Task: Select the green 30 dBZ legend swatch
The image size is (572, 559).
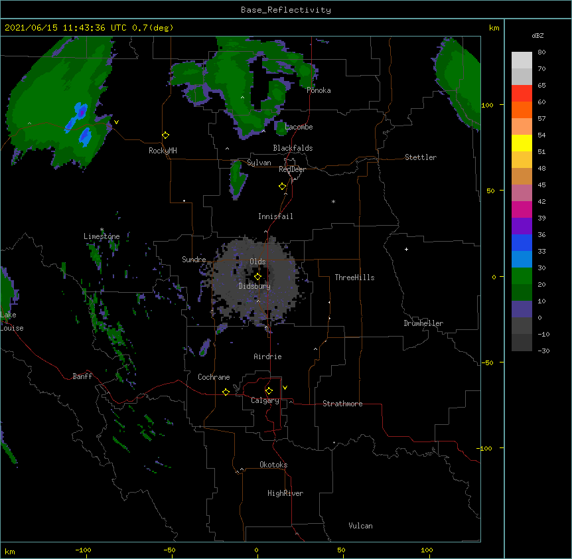Action: click(x=522, y=276)
